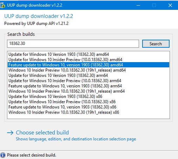Select Windows 10 Insider Preview 19h1_release arm64
This screenshot has width=178, height=159.
point(88,91)
